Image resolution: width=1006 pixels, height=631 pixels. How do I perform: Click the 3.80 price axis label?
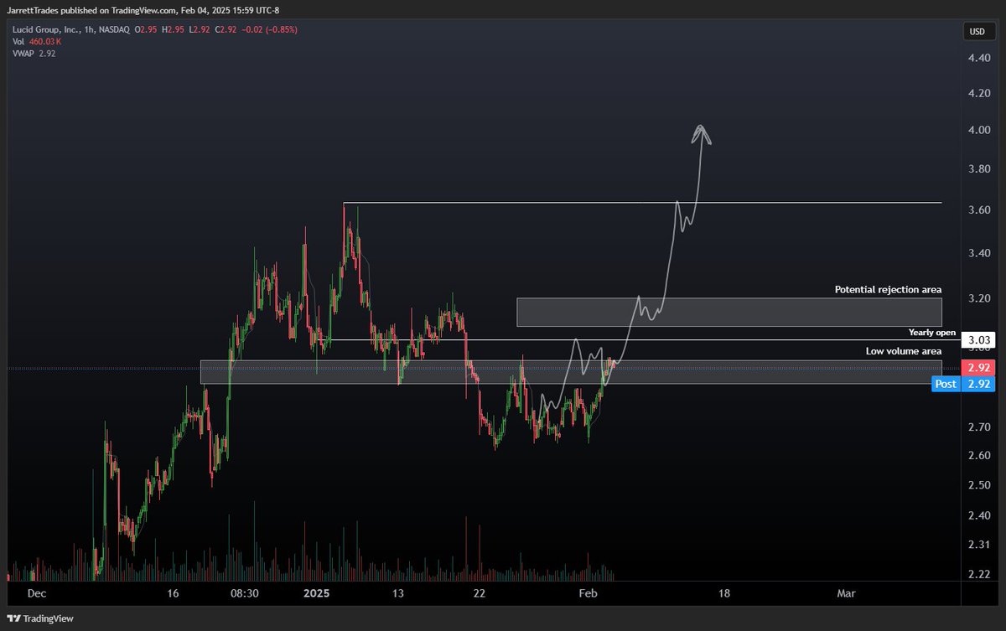click(979, 169)
